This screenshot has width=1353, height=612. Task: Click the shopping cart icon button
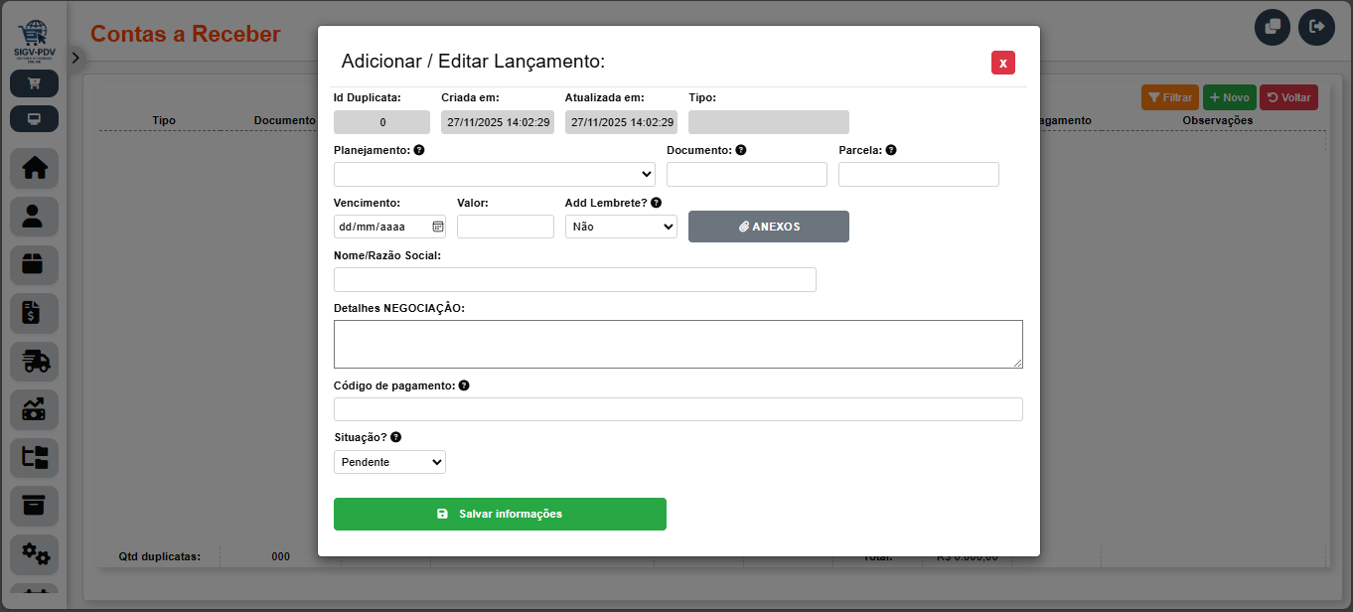pyautogui.click(x=35, y=83)
